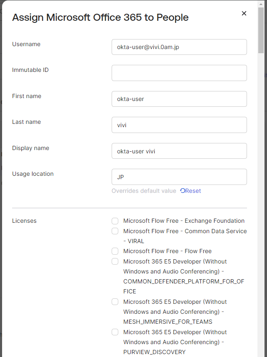The height and width of the screenshot is (357, 267).
Task: Click the Username input field
Action: [x=179, y=47]
